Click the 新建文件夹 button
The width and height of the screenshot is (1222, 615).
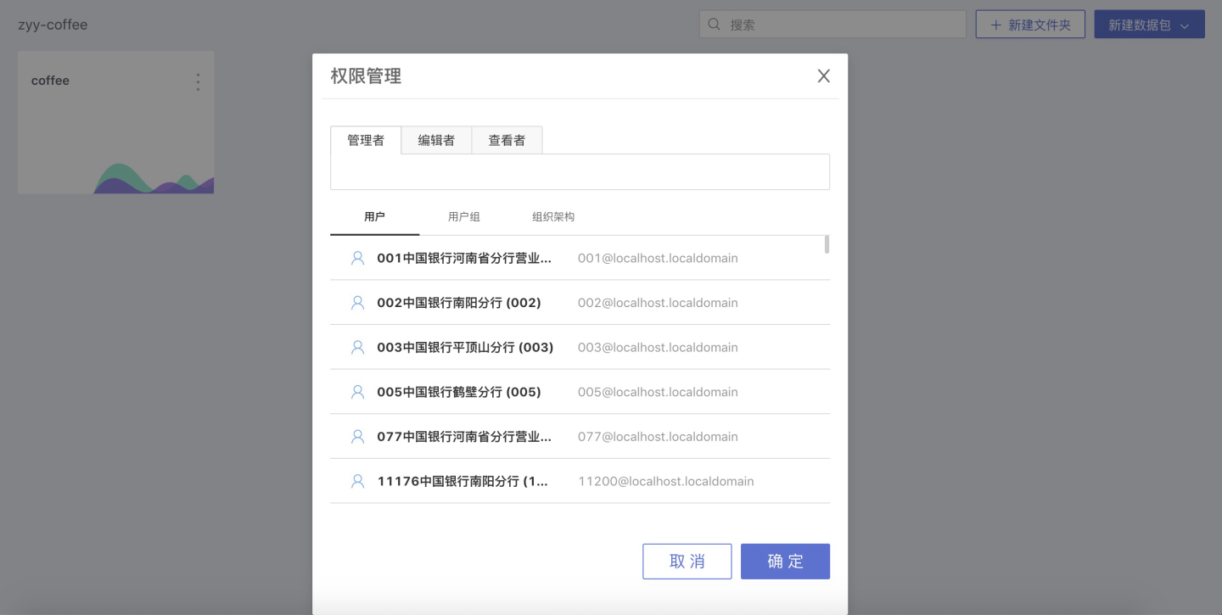pos(1030,25)
